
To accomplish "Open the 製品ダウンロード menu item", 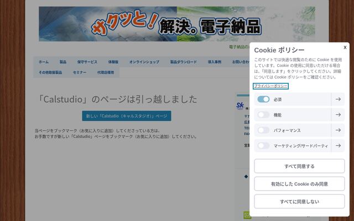I will coord(184,62).
